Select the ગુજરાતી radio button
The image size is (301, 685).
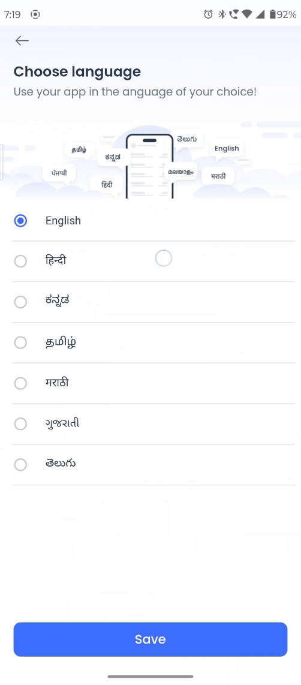(x=20, y=423)
